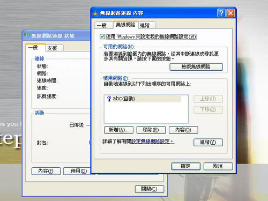The width and height of the screenshot is (268, 201).
Task: Switch to 一般 tab in status window
Action: [35, 48]
